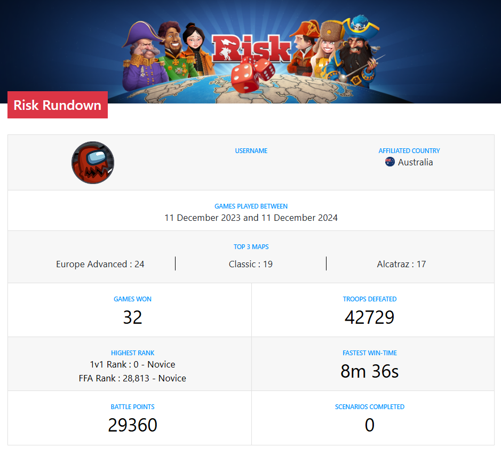Image resolution: width=501 pixels, height=455 pixels.
Task: Click the Risk Rundown red label
Action: [58, 105]
